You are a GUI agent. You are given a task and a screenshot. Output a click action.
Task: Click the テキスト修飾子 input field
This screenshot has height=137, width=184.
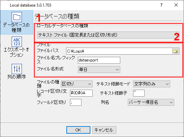pyautogui.click(x=139, y=93)
